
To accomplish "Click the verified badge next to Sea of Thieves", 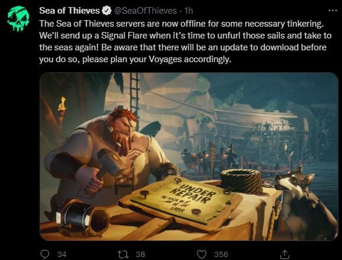I will click(x=107, y=11).
